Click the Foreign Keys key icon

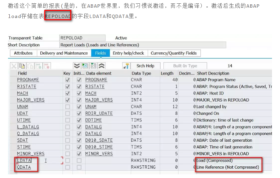[x=126, y=66]
